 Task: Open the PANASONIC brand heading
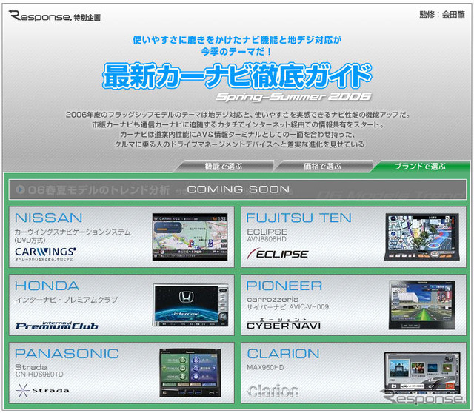(67, 354)
